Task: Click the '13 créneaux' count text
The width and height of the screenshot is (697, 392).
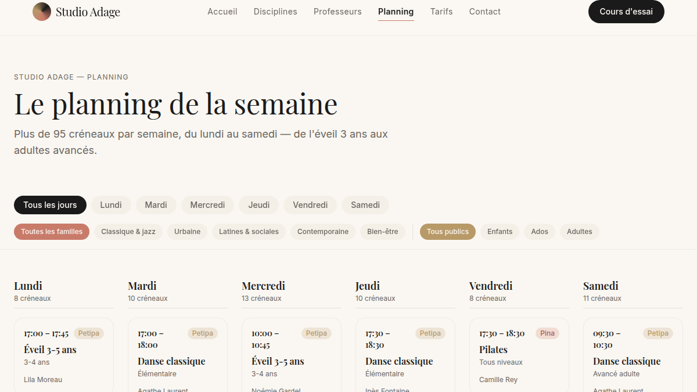Action: (261, 299)
